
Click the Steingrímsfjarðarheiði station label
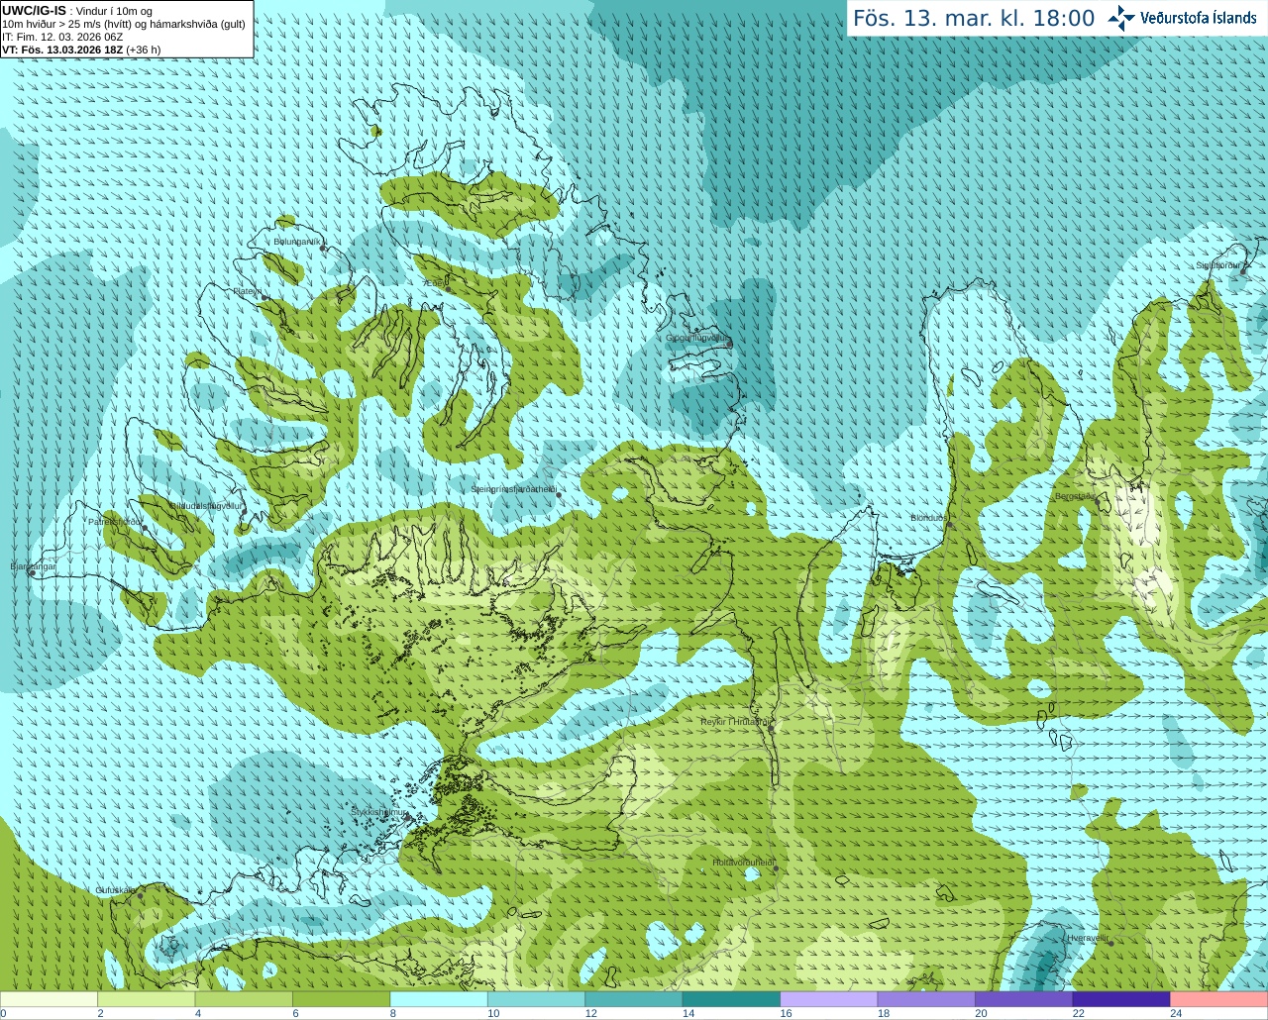(513, 489)
